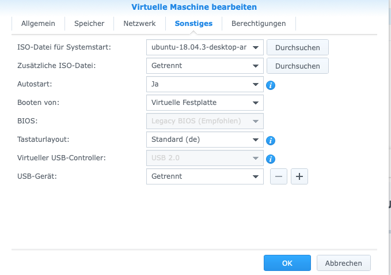Screen dimensions: 391x275
Task: Expand the Zusätzliche ISO-Datei dropdown
Action: click(x=205, y=66)
